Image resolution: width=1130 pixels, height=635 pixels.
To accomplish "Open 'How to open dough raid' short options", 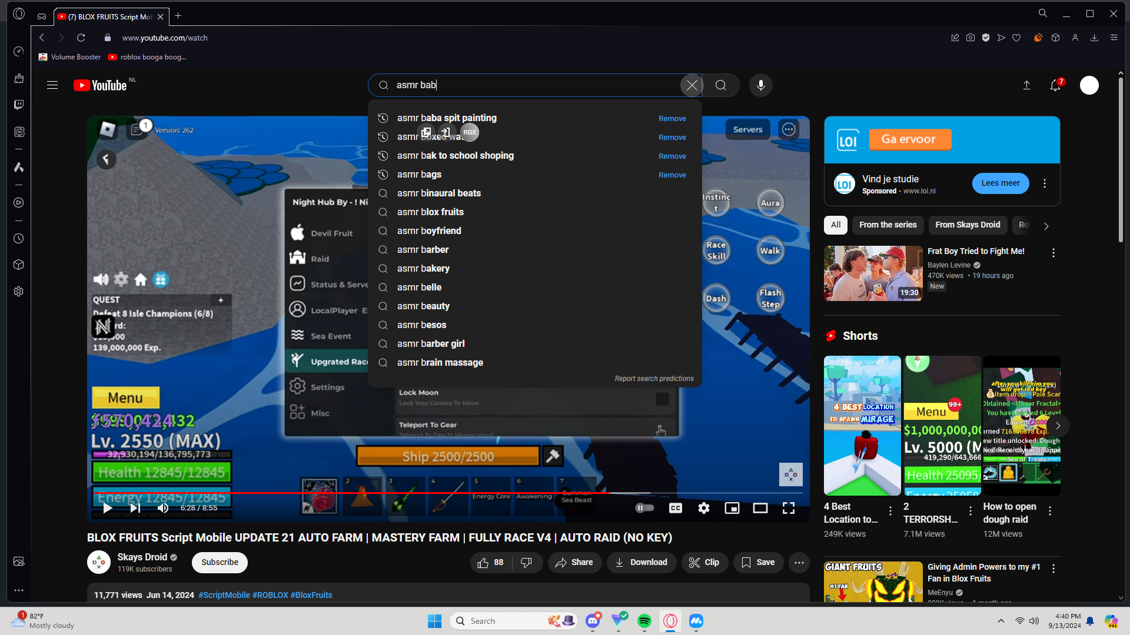I will [x=1050, y=511].
